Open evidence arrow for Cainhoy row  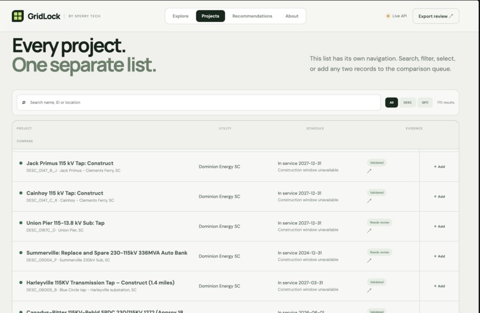click(369, 201)
